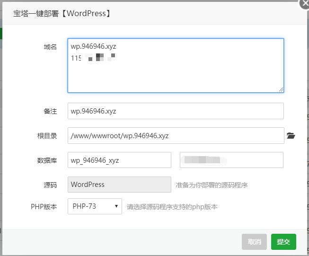This screenshot has width=309, height=256.
Task: Click the hint text 准备为你部署的源码程序
Action: point(212,185)
